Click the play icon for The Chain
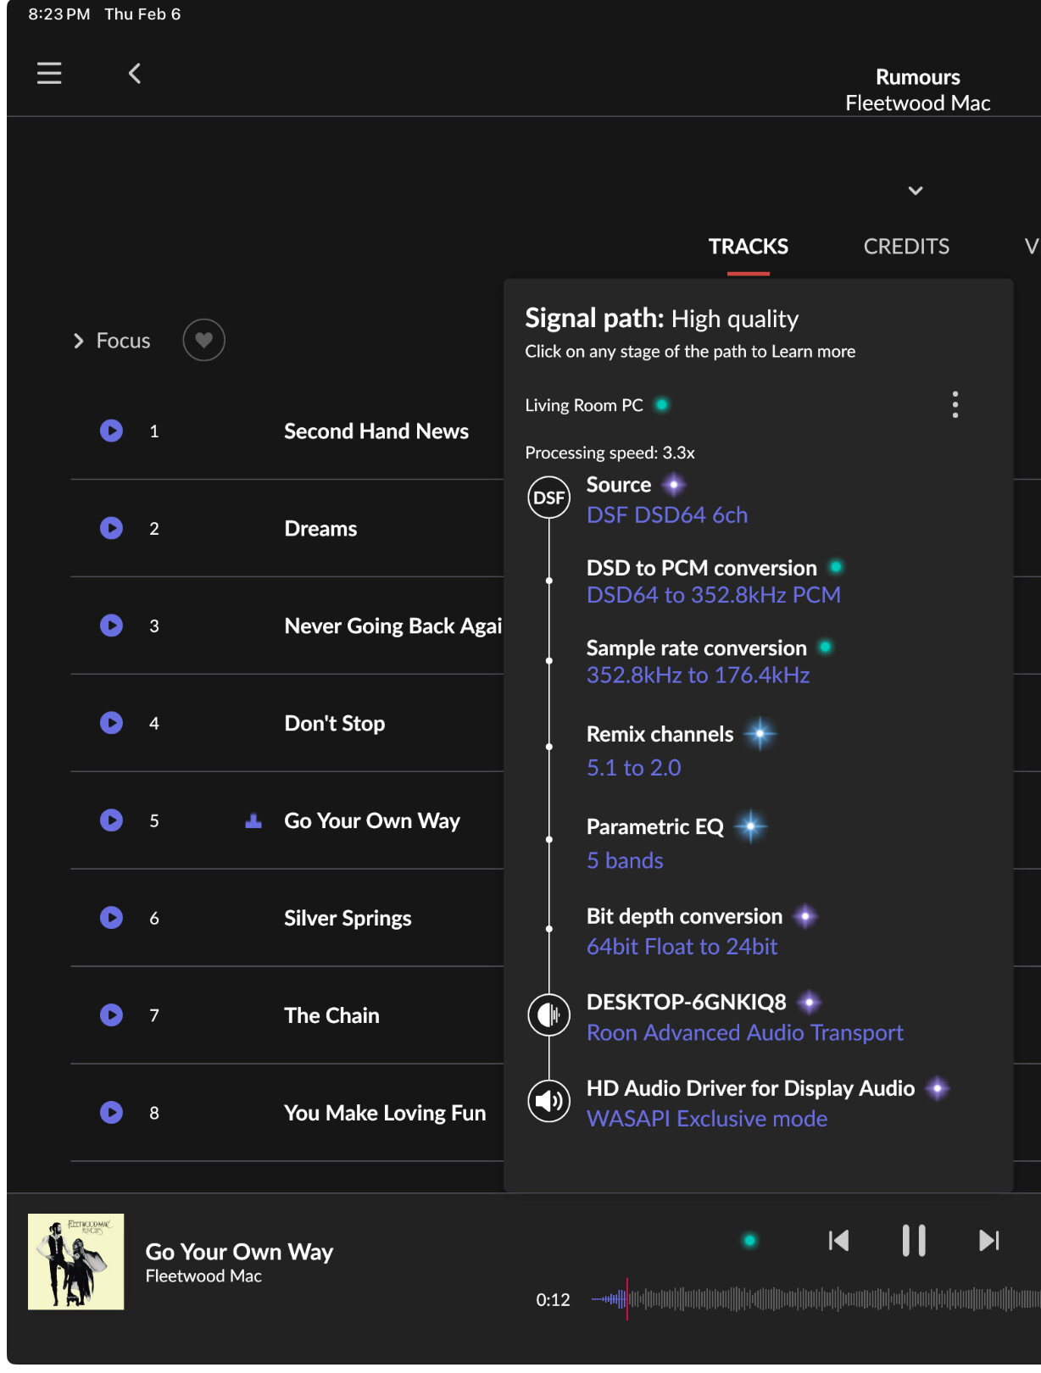 click(x=111, y=1014)
